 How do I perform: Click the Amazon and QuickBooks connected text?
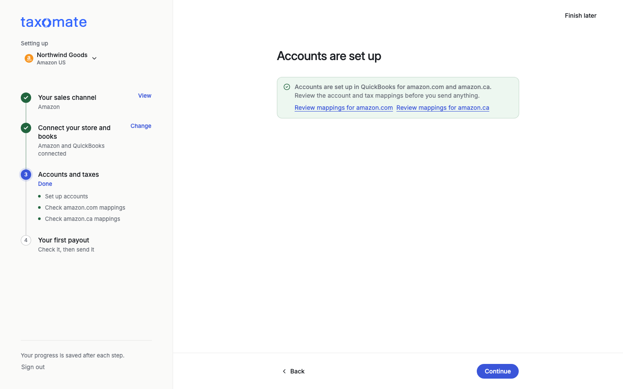pyautogui.click(x=71, y=150)
